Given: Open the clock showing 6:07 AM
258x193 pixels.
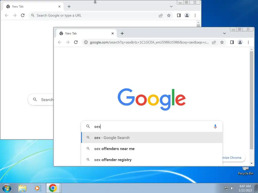Looking at the screenshot, I should 245,188.
